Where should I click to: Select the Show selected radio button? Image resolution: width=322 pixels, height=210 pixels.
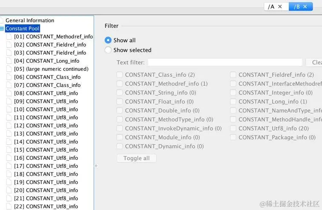point(108,50)
